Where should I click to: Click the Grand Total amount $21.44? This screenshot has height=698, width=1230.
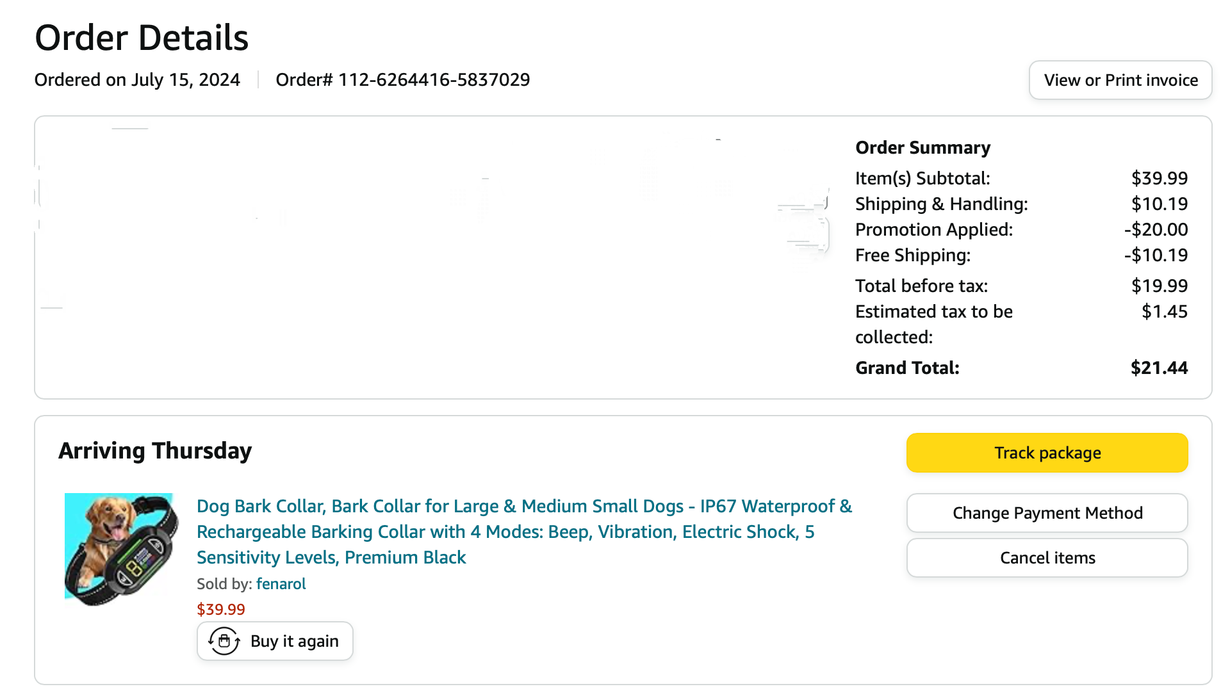[1158, 368]
